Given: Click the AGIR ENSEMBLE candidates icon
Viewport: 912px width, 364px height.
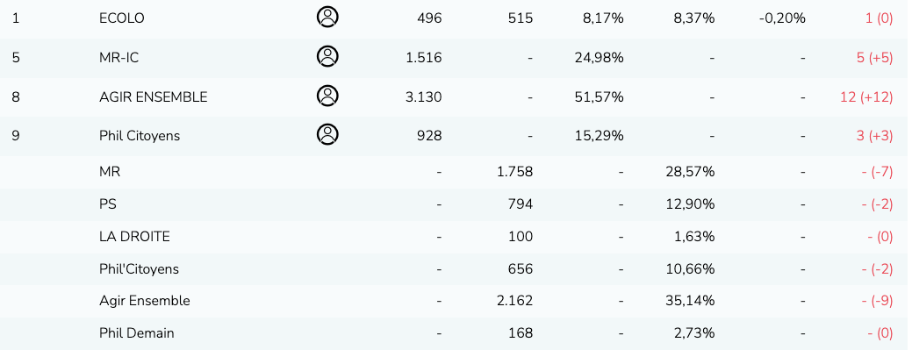Looking at the screenshot, I should click(x=327, y=96).
